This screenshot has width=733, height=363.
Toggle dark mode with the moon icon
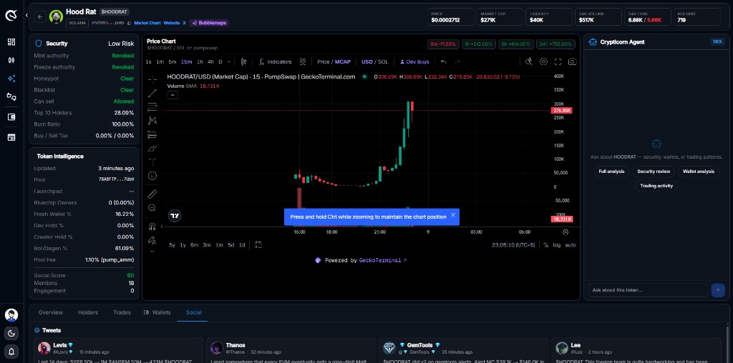click(11, 333)
